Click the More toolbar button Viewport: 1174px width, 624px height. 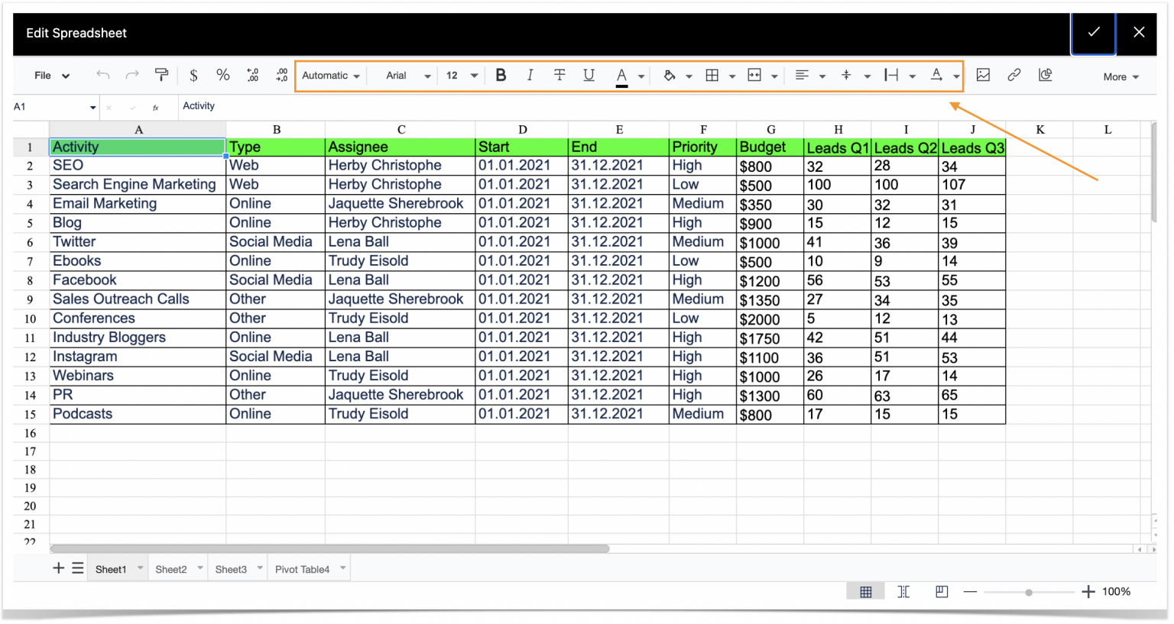[1120, 76]
